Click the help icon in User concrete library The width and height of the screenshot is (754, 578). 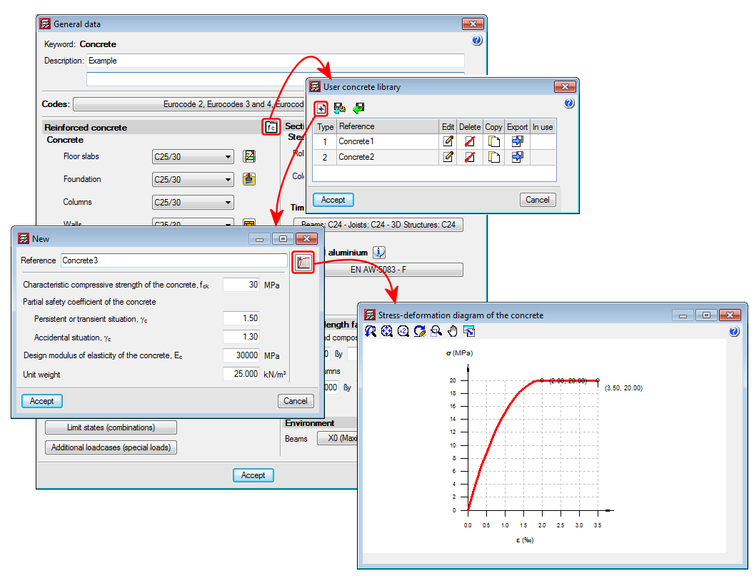click(x=569, y=103)
